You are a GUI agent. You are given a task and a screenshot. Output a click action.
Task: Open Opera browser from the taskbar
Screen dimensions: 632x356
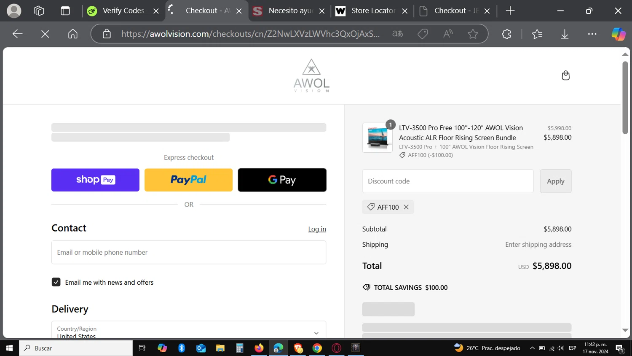click(336, 348)
